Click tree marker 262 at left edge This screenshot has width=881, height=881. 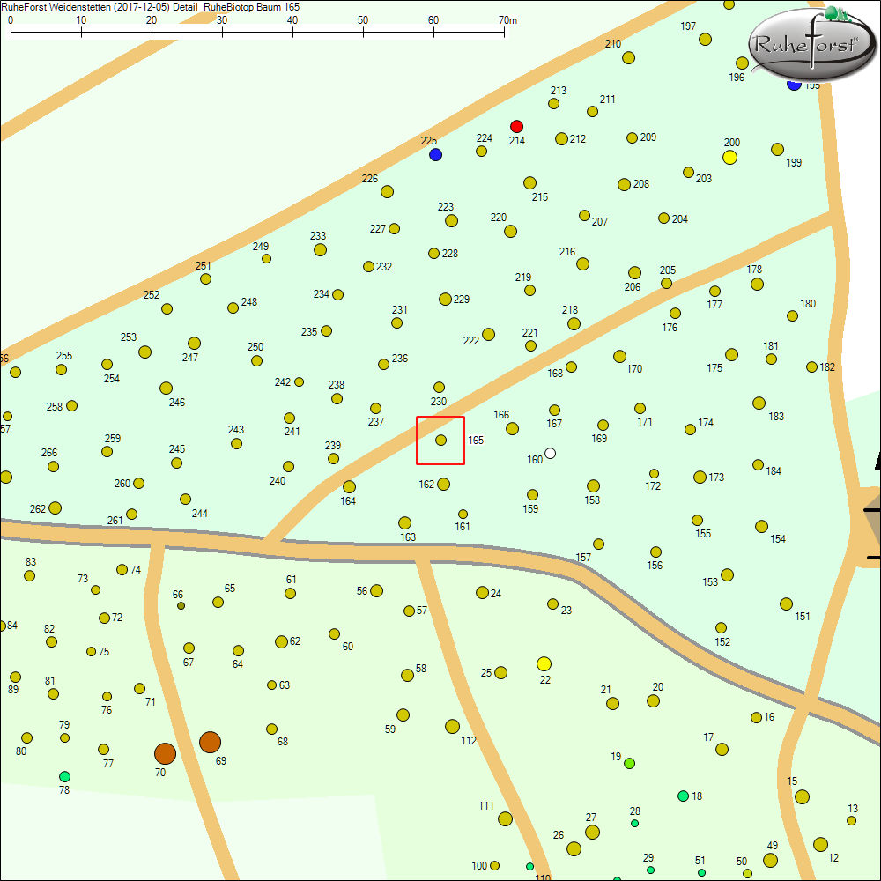coord(55,507)
